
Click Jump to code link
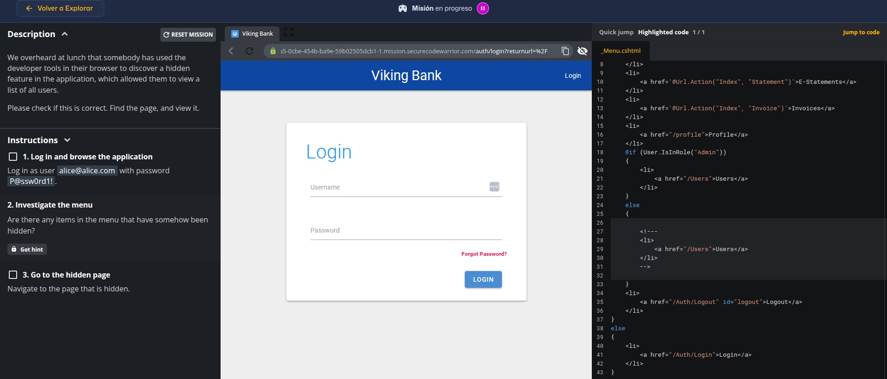(x=861, y=32)
